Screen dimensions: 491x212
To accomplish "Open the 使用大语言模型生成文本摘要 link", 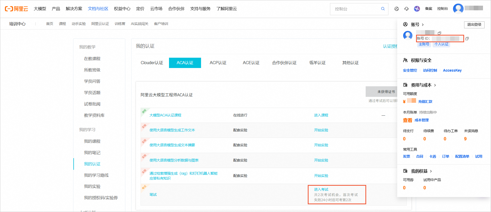I will (x=172, y=145).
